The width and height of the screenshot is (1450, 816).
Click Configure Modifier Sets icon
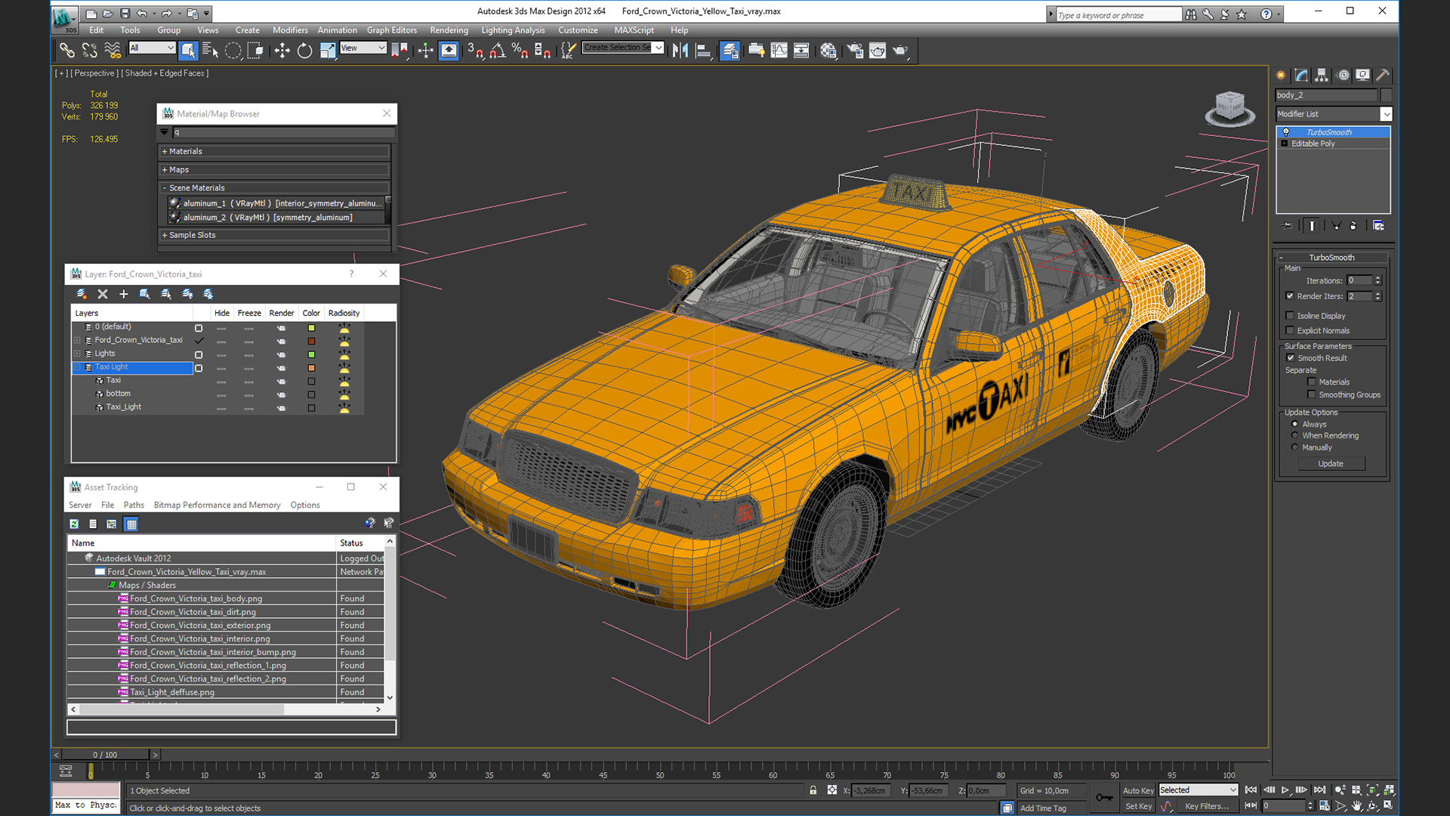[x=1378, y=225]
